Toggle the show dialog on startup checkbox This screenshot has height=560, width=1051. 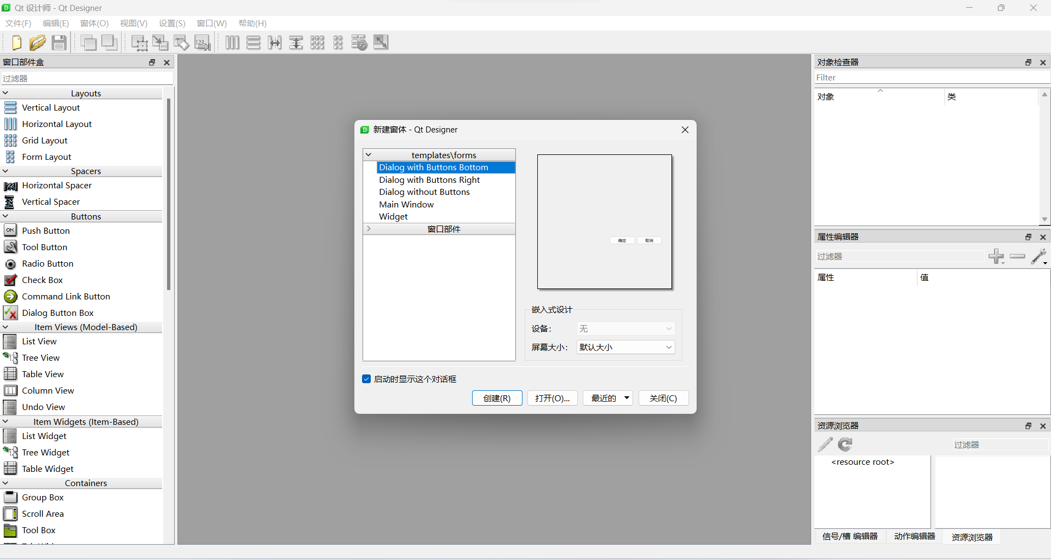click(x=366, y=379)
